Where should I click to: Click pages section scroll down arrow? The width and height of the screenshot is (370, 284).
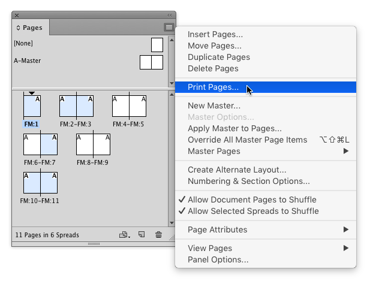(x=172, y=223)
